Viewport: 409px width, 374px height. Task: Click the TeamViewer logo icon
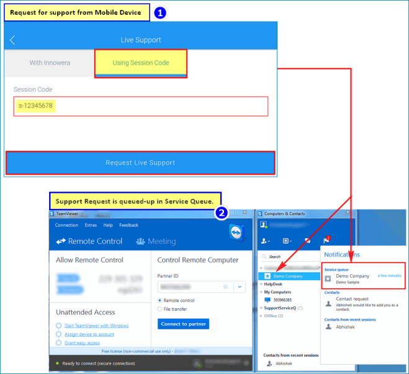pos(236,232)
